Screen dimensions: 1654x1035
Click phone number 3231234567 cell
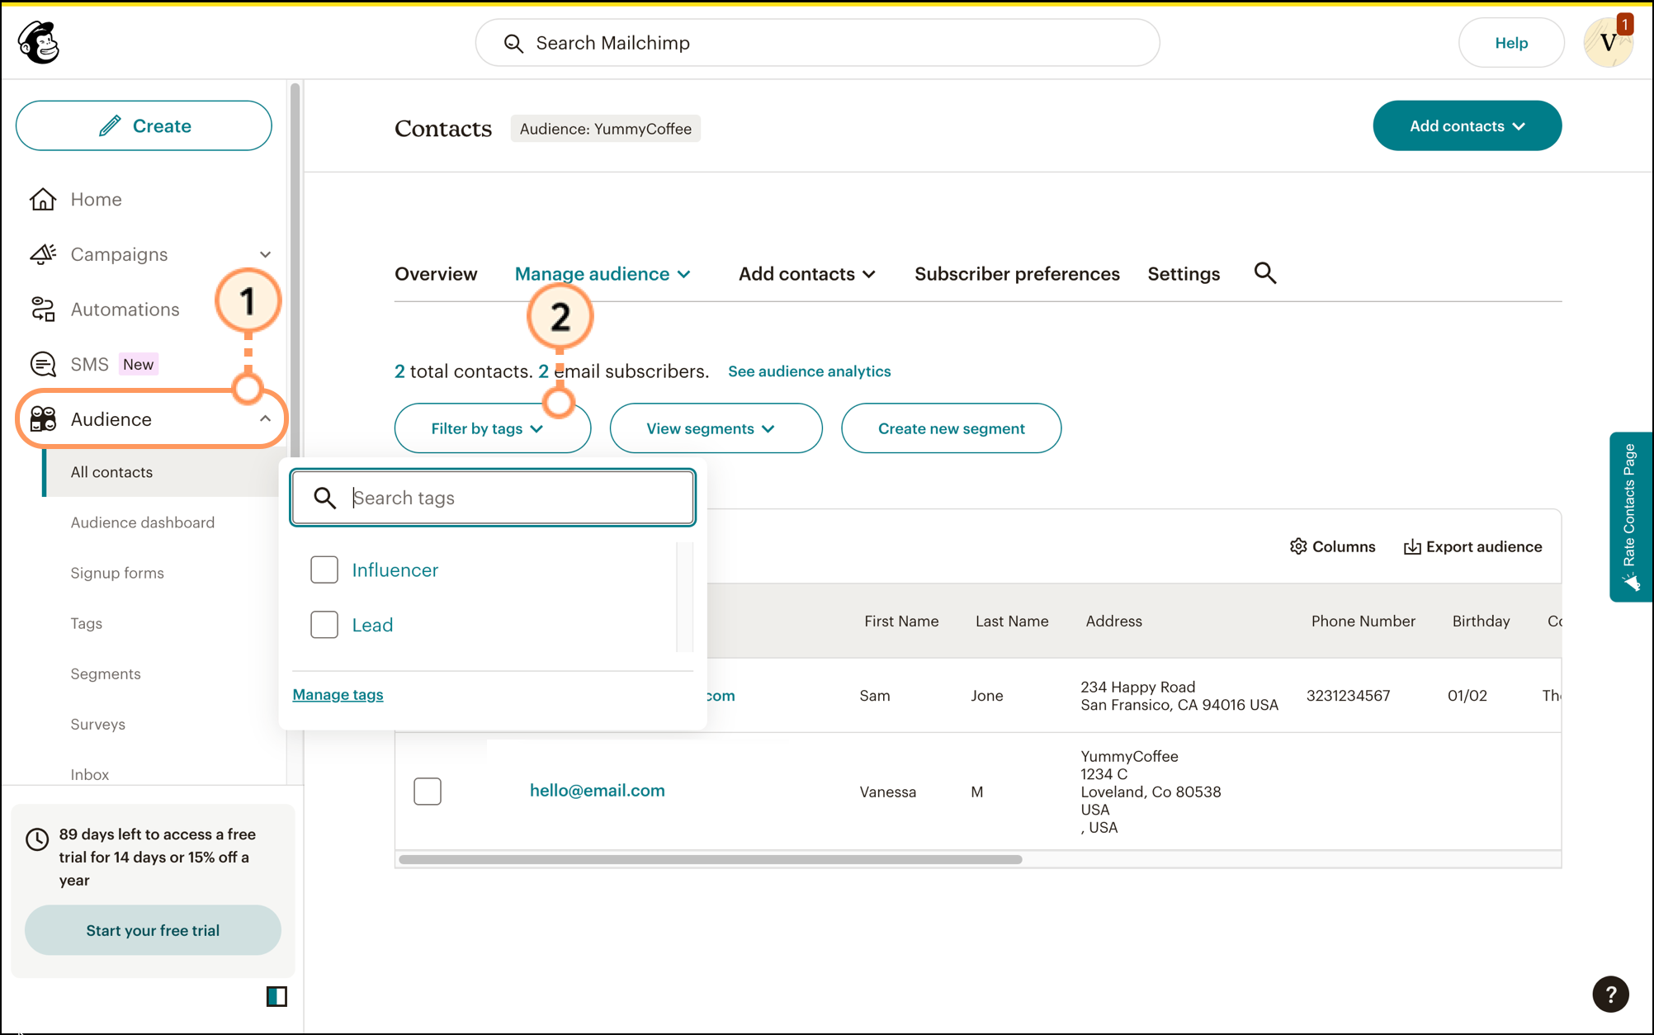tap(1348, 696)
